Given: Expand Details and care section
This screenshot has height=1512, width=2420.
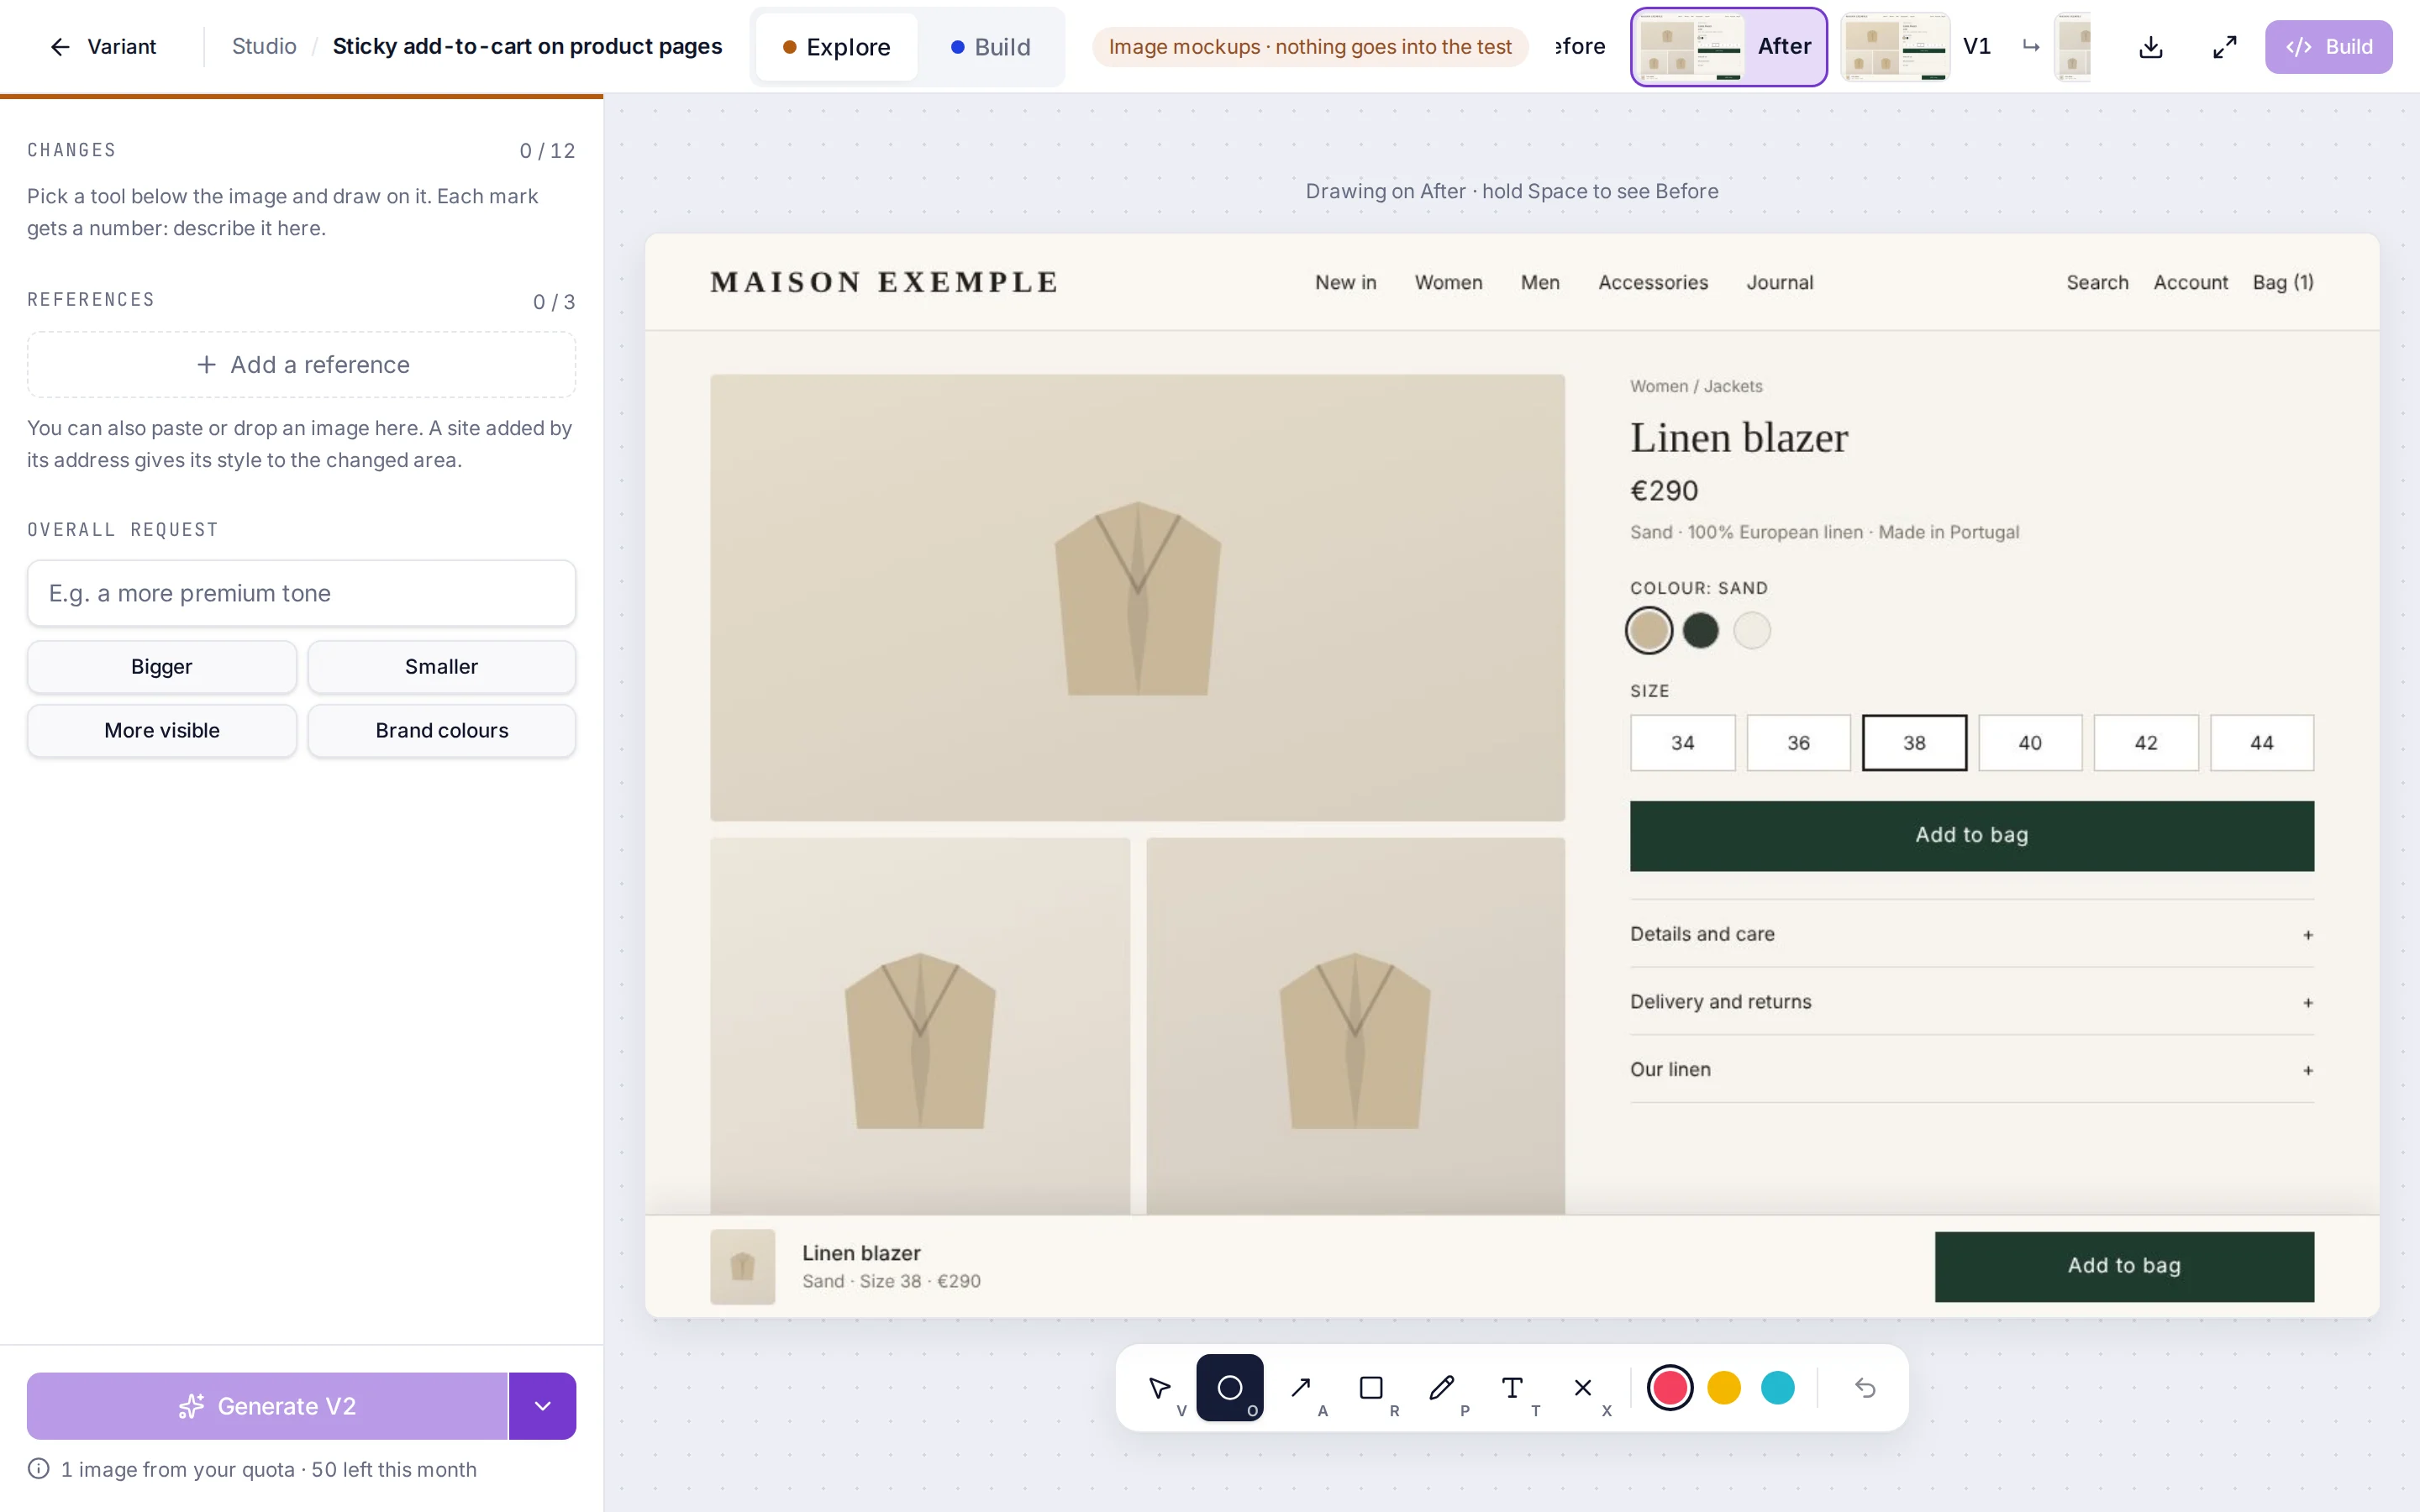Looking at the screenshot, I should tap(1971, 934).
